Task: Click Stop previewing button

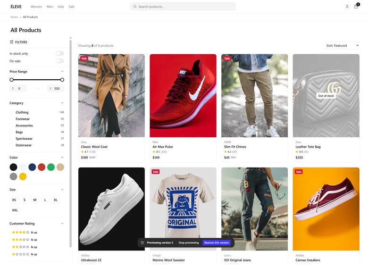Action: [188, 243]
